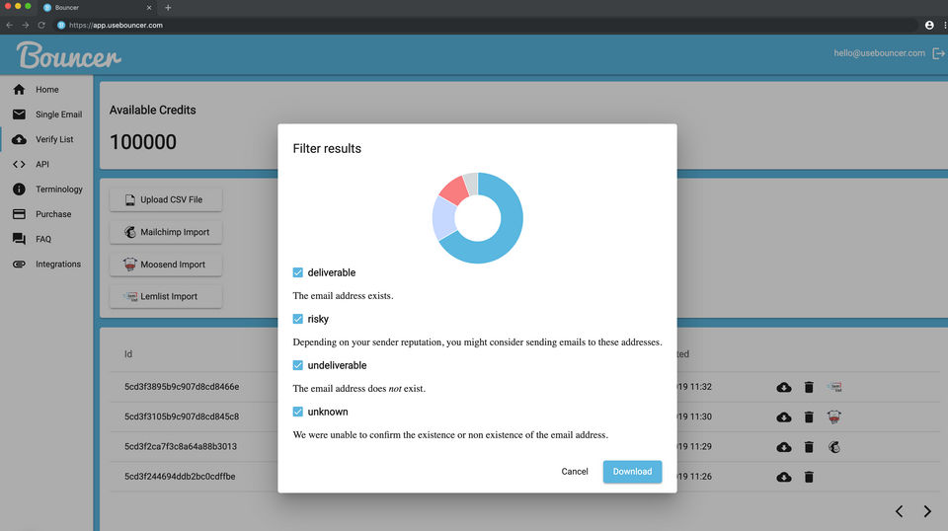Viewport: 948px width, 531px height.
Task: Delete the list created at 11:26
Action: click(x=809, y=478)
